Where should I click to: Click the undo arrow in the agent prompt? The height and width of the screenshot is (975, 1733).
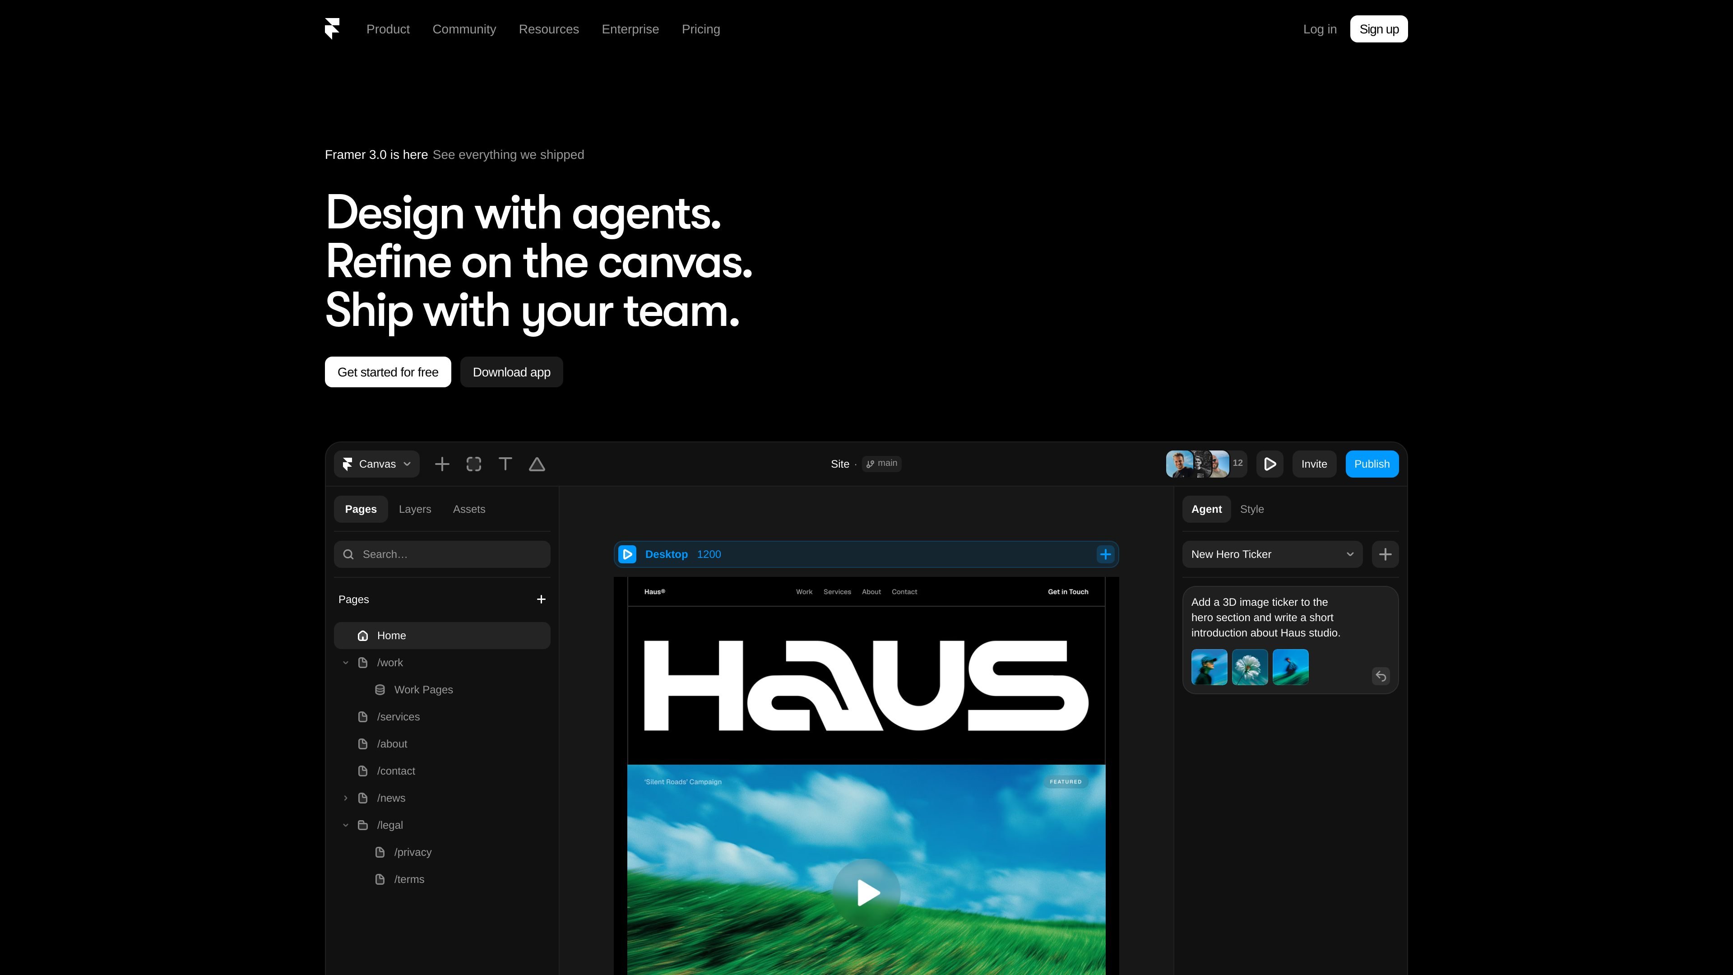tap(1381, 676)
